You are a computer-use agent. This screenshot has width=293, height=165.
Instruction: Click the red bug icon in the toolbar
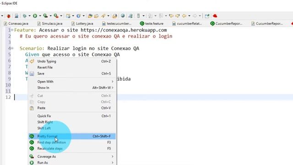point(9,16)
